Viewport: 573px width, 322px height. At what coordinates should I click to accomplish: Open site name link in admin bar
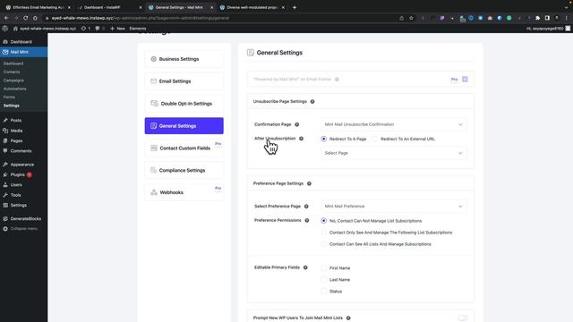point(45,28)
